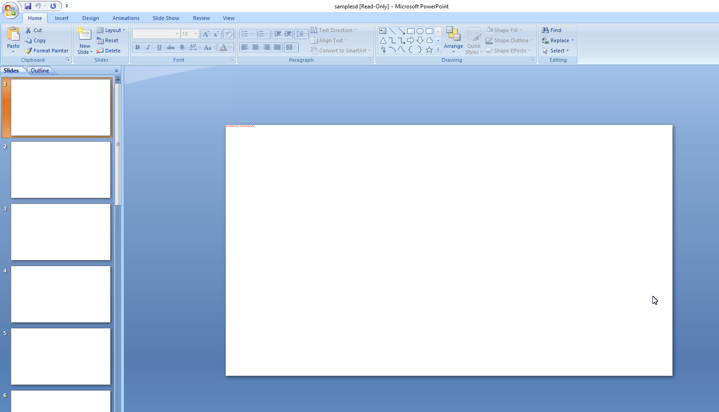
Task: Select the isosceles triangle shape
Action: (383, 41)
